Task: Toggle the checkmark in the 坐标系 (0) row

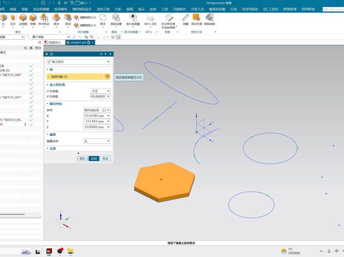Action: (x=31, y=70)
